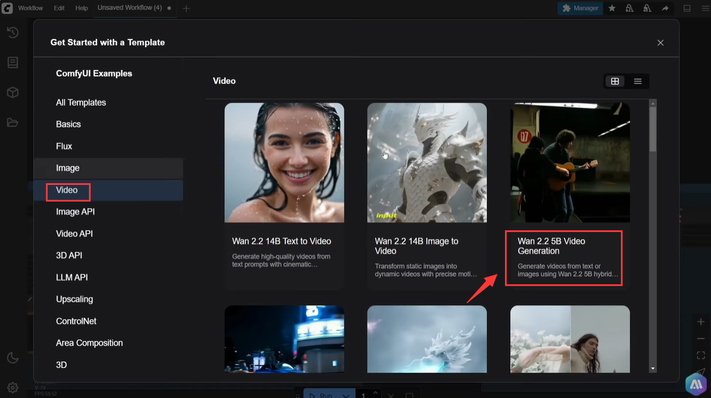Select the Basics category
This screenshot has height=398, width=711.
pyautogui.click(x=108, y=124)
